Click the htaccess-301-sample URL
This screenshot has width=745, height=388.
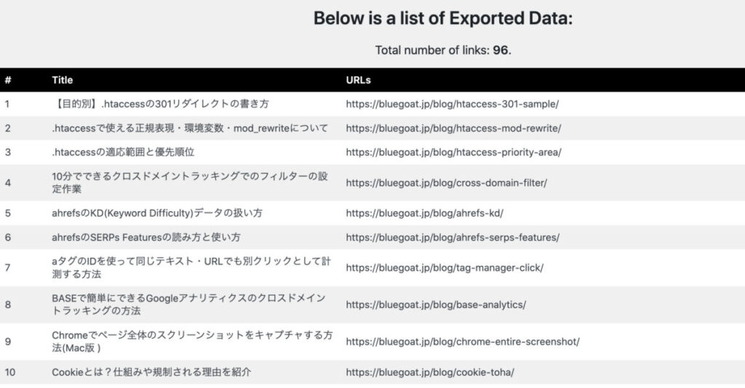point(452,104)
